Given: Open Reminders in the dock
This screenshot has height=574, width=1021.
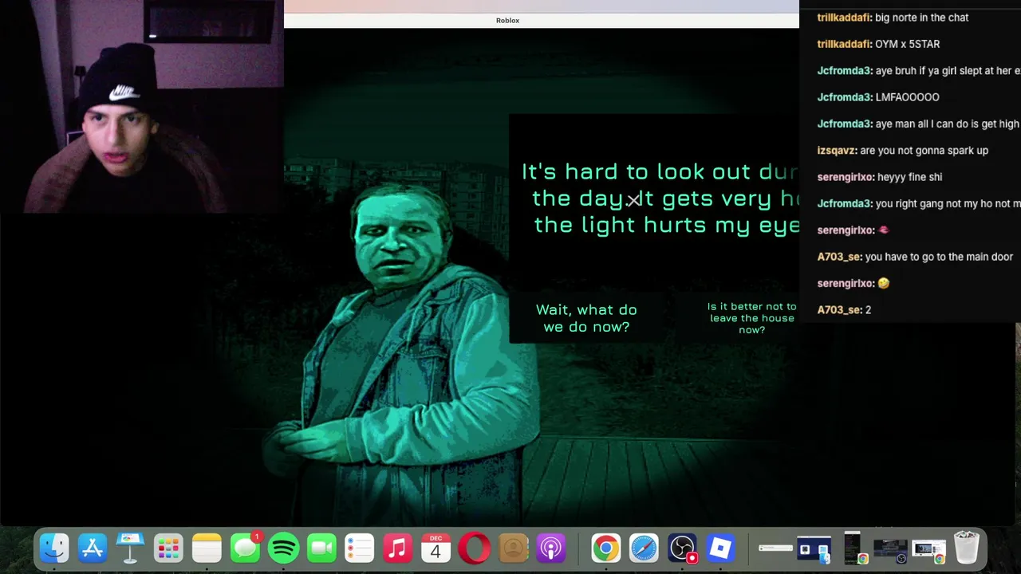Looking at the screenshot, I should click(360, 548).
